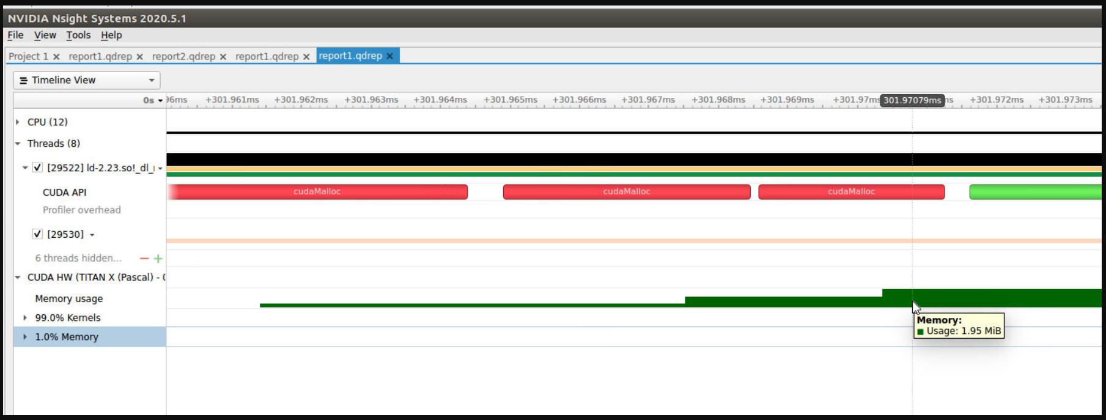This screenshot has height=420, width=1106.
Task: Switch to the first report1.qdrep tab
Action: click(100, 56)
